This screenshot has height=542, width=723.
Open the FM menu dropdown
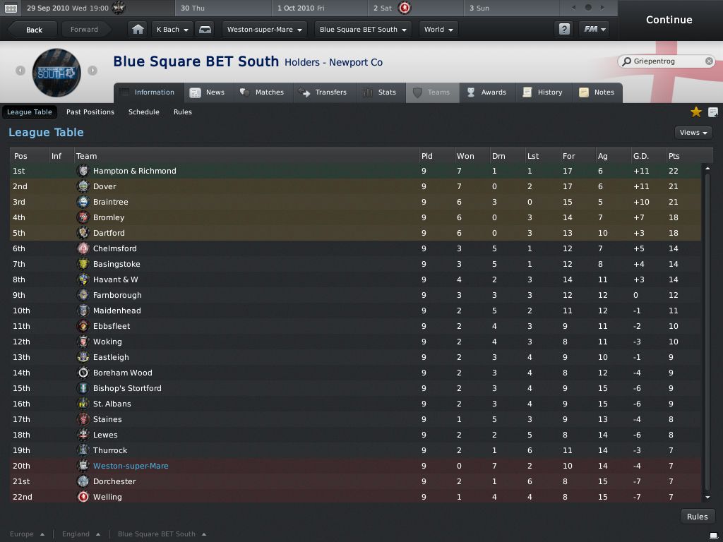(594, 29)
